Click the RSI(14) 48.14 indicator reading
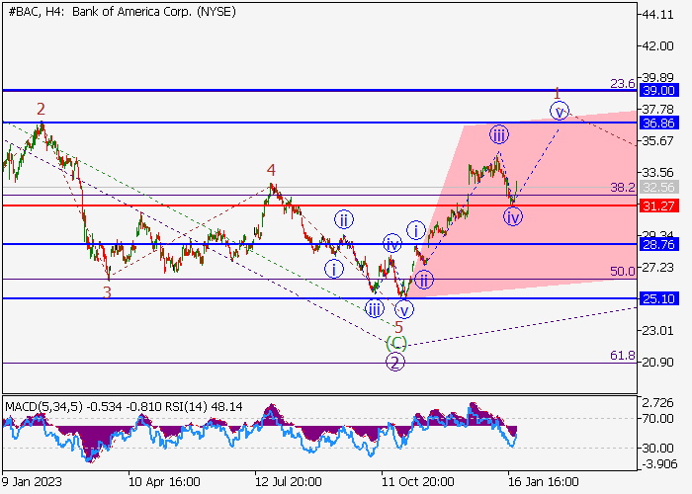 (x=204, y=407)
